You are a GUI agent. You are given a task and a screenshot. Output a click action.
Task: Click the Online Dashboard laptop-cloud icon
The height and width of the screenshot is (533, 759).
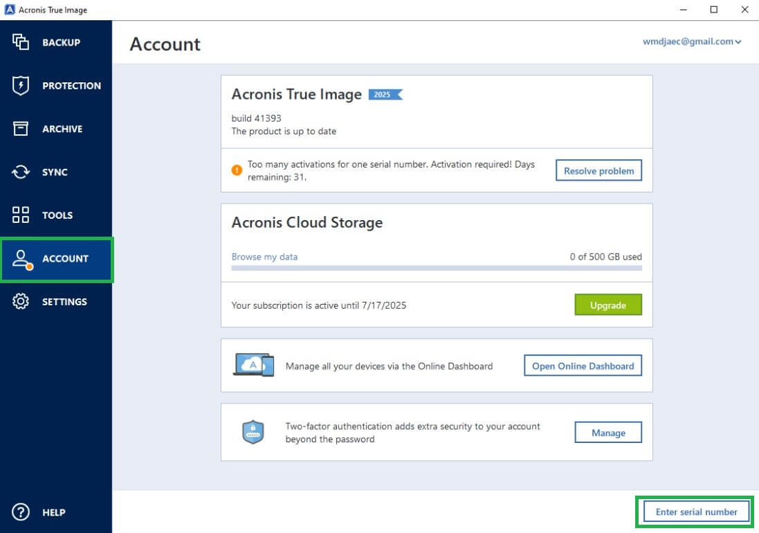click(x=254, y=365)
